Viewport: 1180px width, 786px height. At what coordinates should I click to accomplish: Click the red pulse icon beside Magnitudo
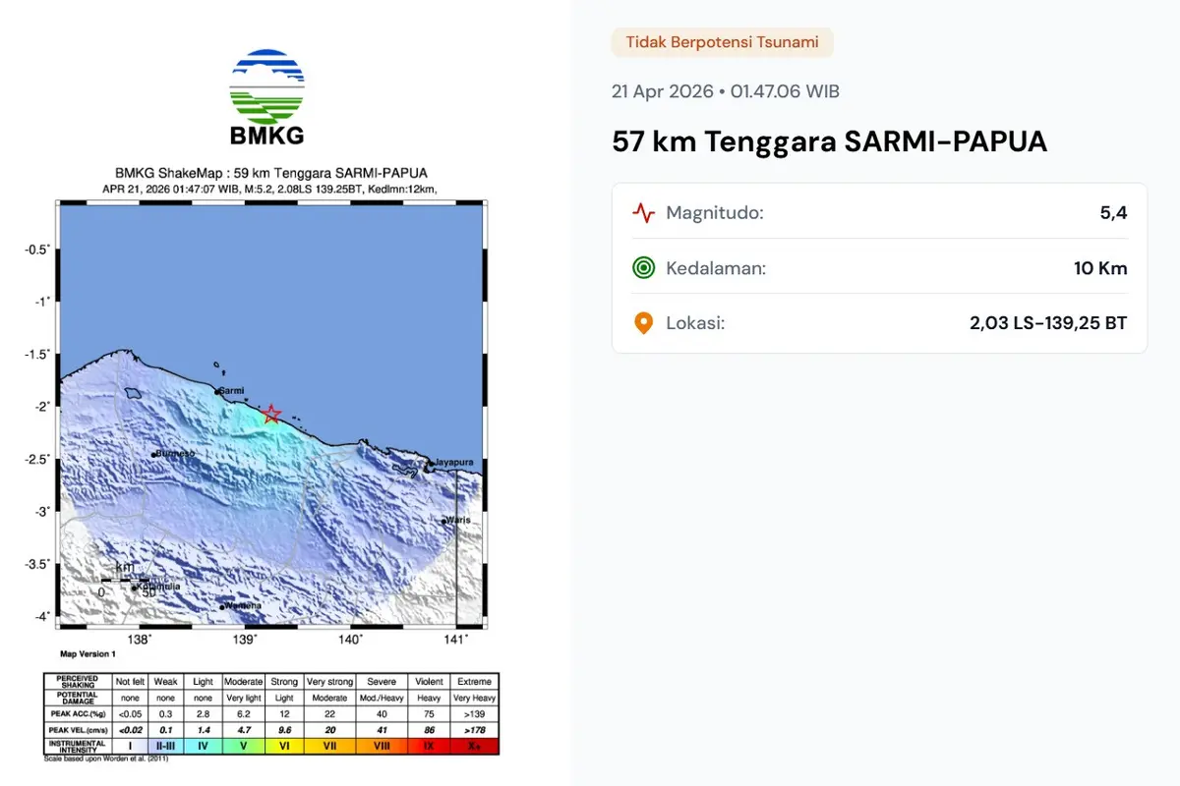point(643,212)
